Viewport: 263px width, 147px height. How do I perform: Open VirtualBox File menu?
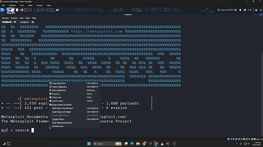click(x=3, y=5)
